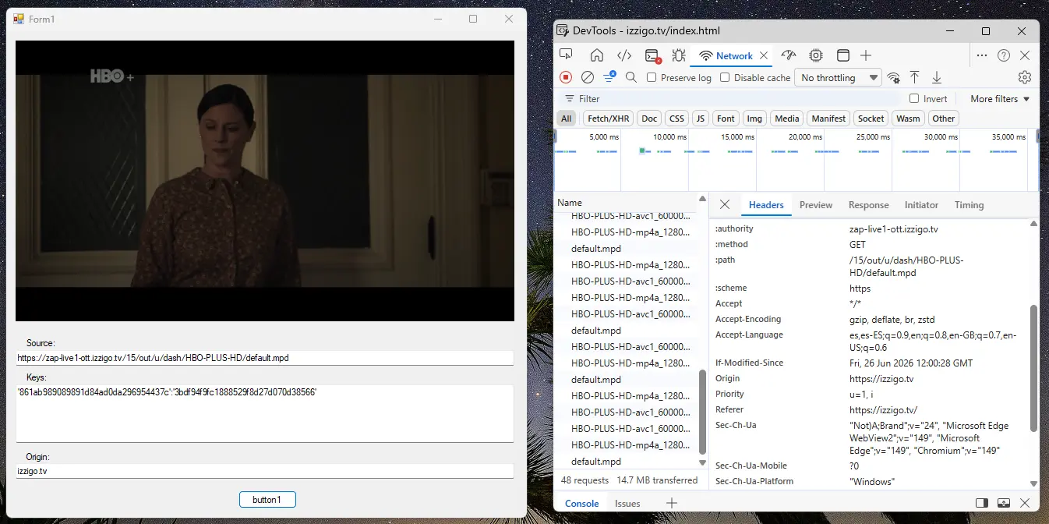The image size is (1049, 524).
Task: Click the Source URL field in Form1
Action: point(265,358)
